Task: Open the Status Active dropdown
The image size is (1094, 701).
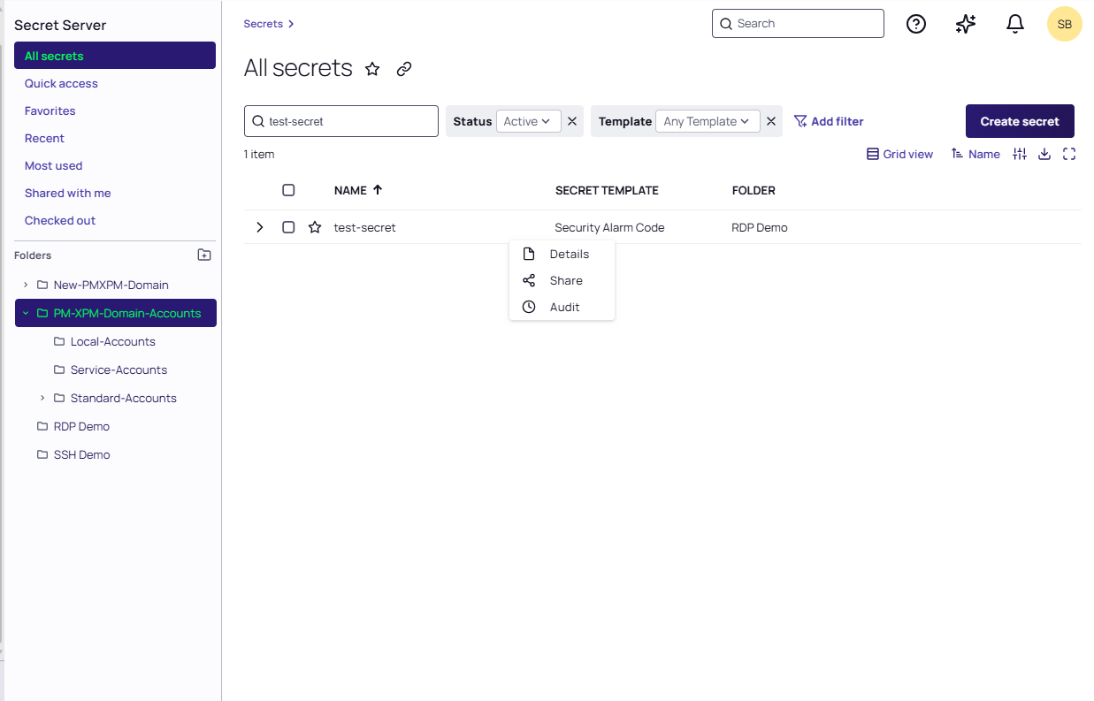Action: [x=529, y=121]
